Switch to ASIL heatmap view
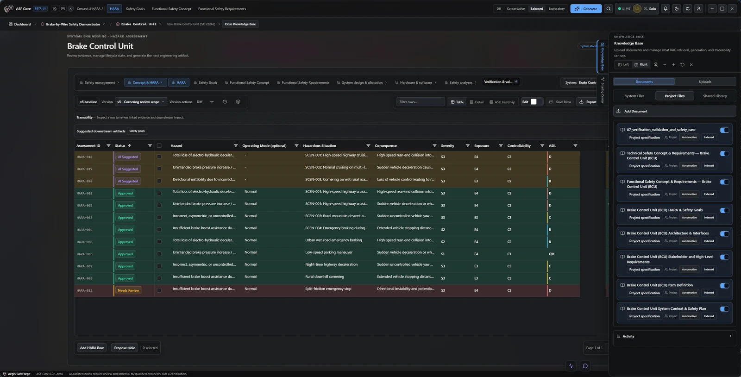The height and width of the screenshot is (377, 741). 502,102
